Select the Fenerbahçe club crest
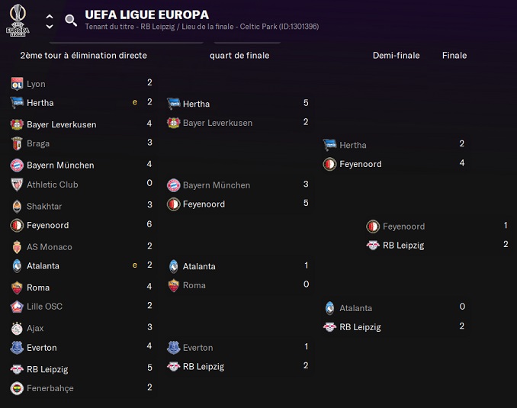Image resolution: width=517 pixels, height=408 pixels. [17, 388]
